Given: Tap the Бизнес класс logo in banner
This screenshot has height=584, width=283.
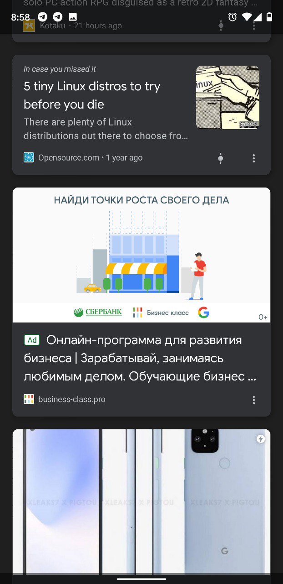Looking at the screenshot, I should click(161, 313).
